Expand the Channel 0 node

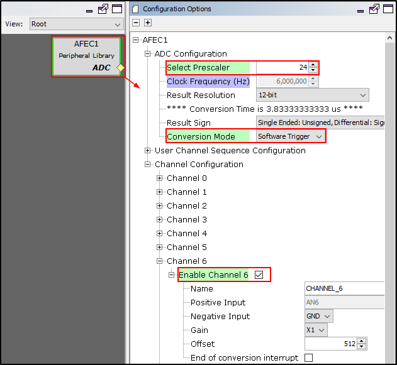[x=160, y=178]
